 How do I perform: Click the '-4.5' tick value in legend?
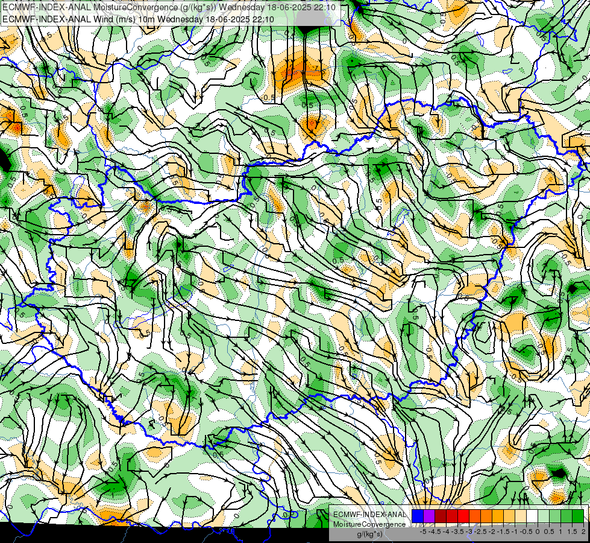pos(435,532)
